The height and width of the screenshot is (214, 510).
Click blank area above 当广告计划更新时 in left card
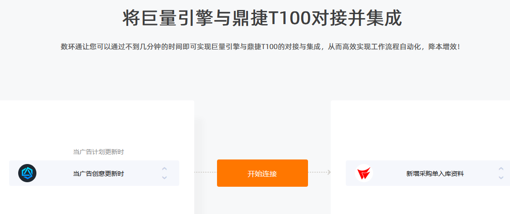(98, 125)
